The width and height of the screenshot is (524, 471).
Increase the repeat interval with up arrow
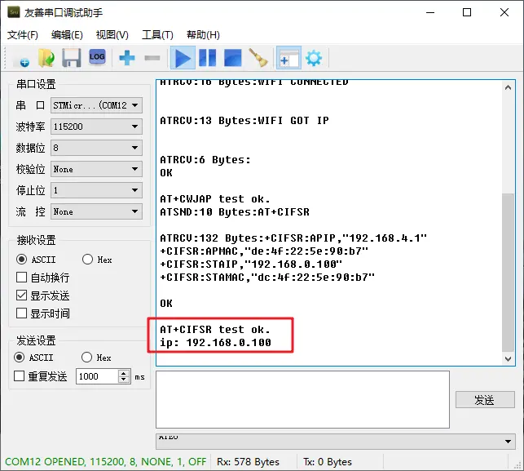pyautogui.click(x=124, y=373)
